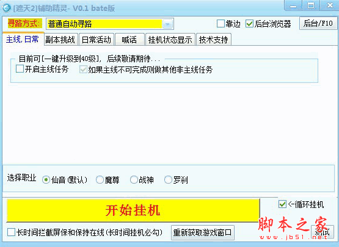Image resolution: width=339 pixels, height=247 pixels.
Task: Open the 挂机状态显示 tab
Action: pos(170,40)
